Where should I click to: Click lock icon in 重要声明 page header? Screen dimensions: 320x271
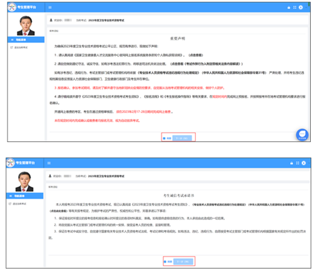coord(289,8)
